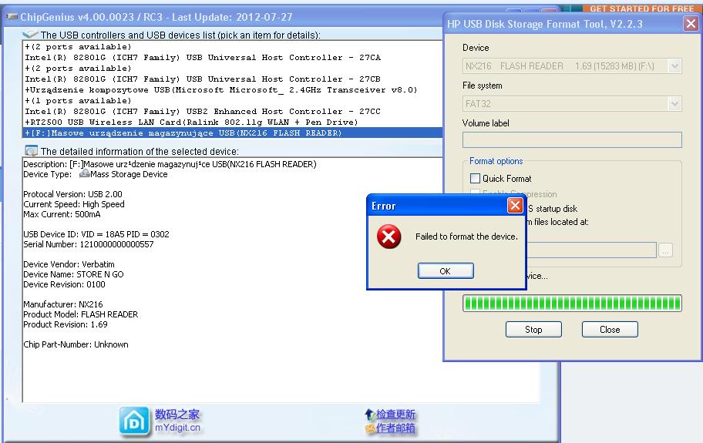This screenshot has height=443, width=703.
Task: Click OK in the Error dialog
Action: tap(446, 271)
